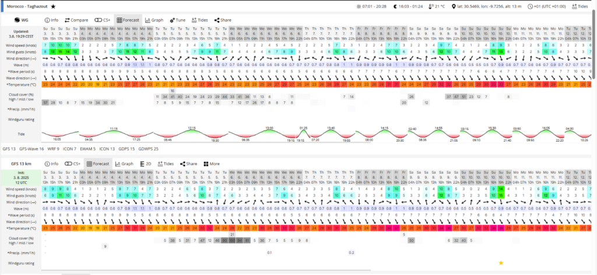Click the 01:25 tide label
Image resolution: width=597 pixels, height=275 pixels.
[303, 128]
